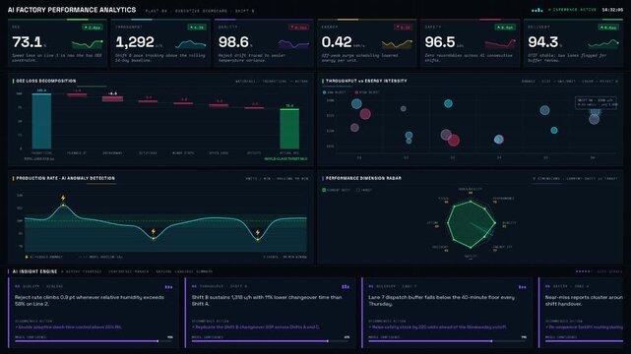Click the green delta badge on the 96.5 card

505,28
